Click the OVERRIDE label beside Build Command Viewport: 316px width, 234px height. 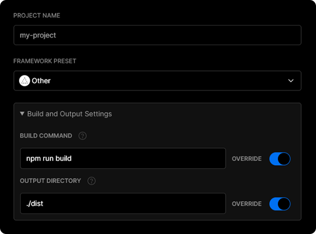pos(247,159)
